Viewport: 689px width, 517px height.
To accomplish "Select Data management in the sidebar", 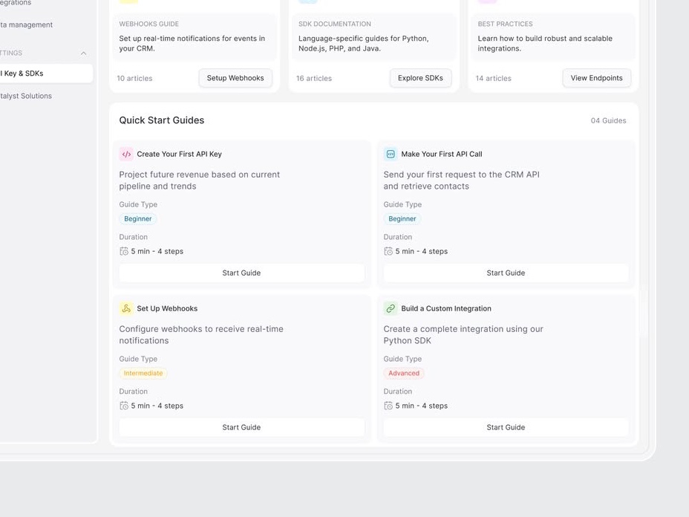I will click(x=27, y=25).
